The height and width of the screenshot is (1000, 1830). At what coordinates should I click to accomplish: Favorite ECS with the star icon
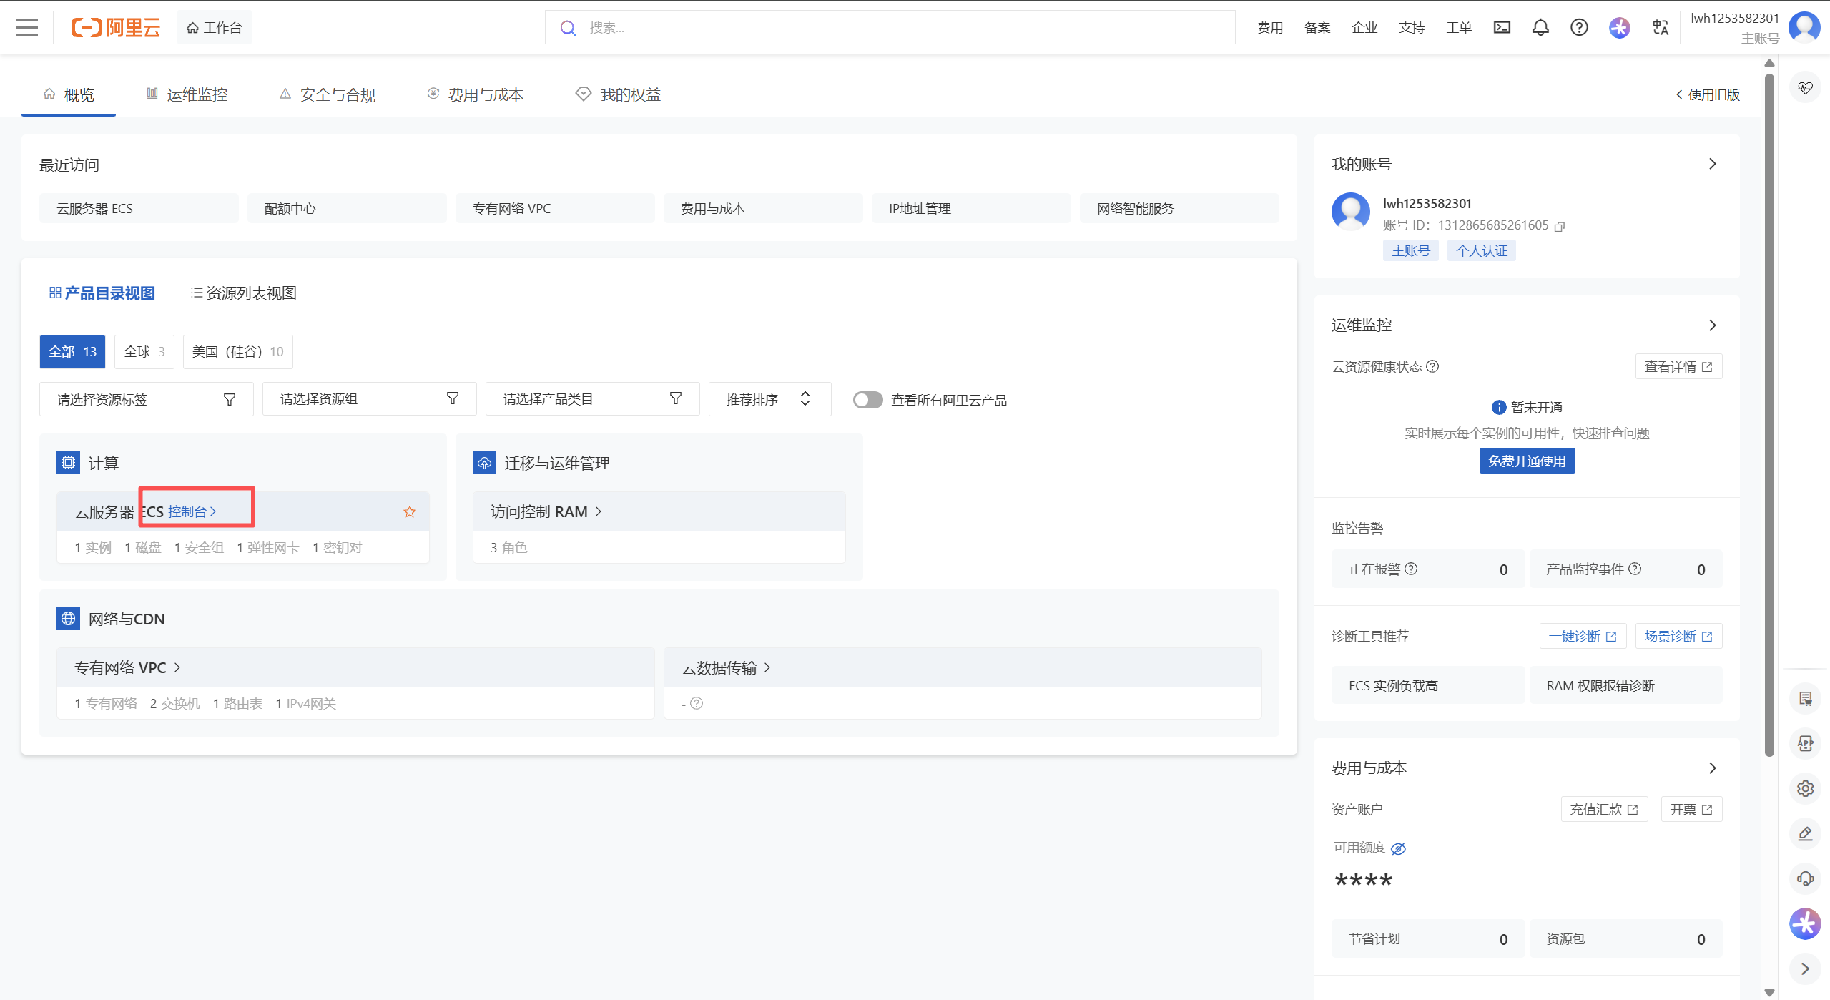(410, 511)
